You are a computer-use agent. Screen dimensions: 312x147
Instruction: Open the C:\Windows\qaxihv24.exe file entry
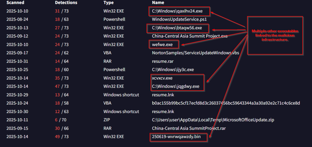coord(177,11)
